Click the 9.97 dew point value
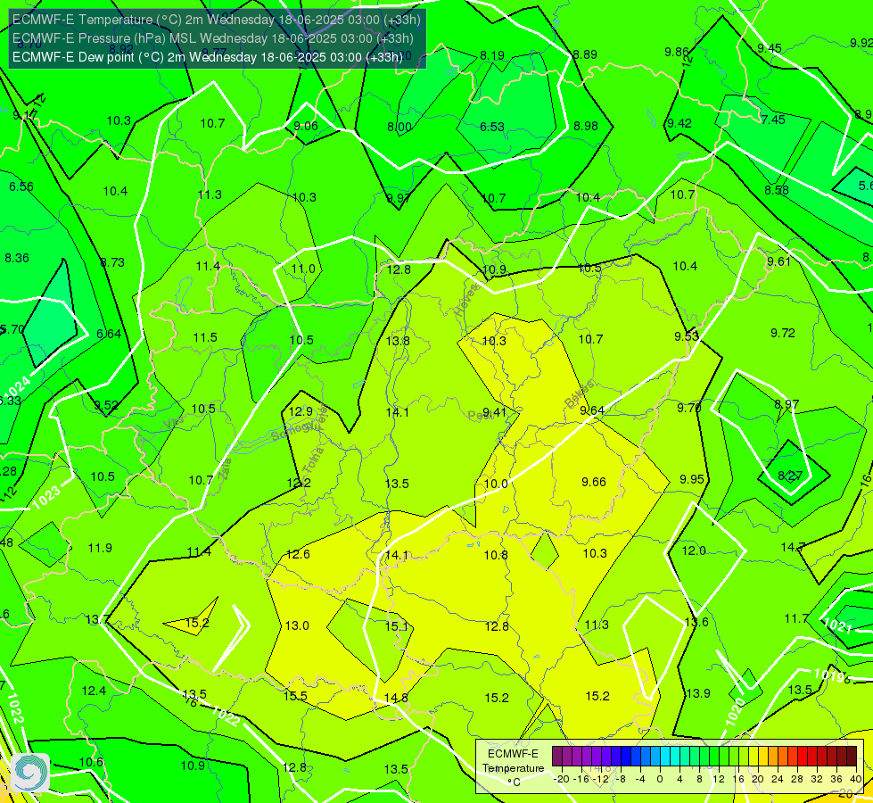873x803 pixels. [399, 198]
